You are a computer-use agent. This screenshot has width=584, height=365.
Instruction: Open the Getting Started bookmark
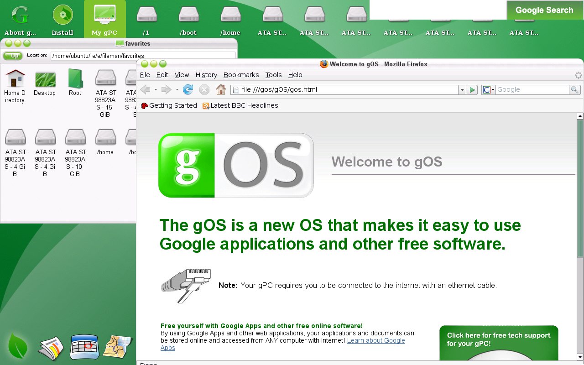click(x=169, y=105)
